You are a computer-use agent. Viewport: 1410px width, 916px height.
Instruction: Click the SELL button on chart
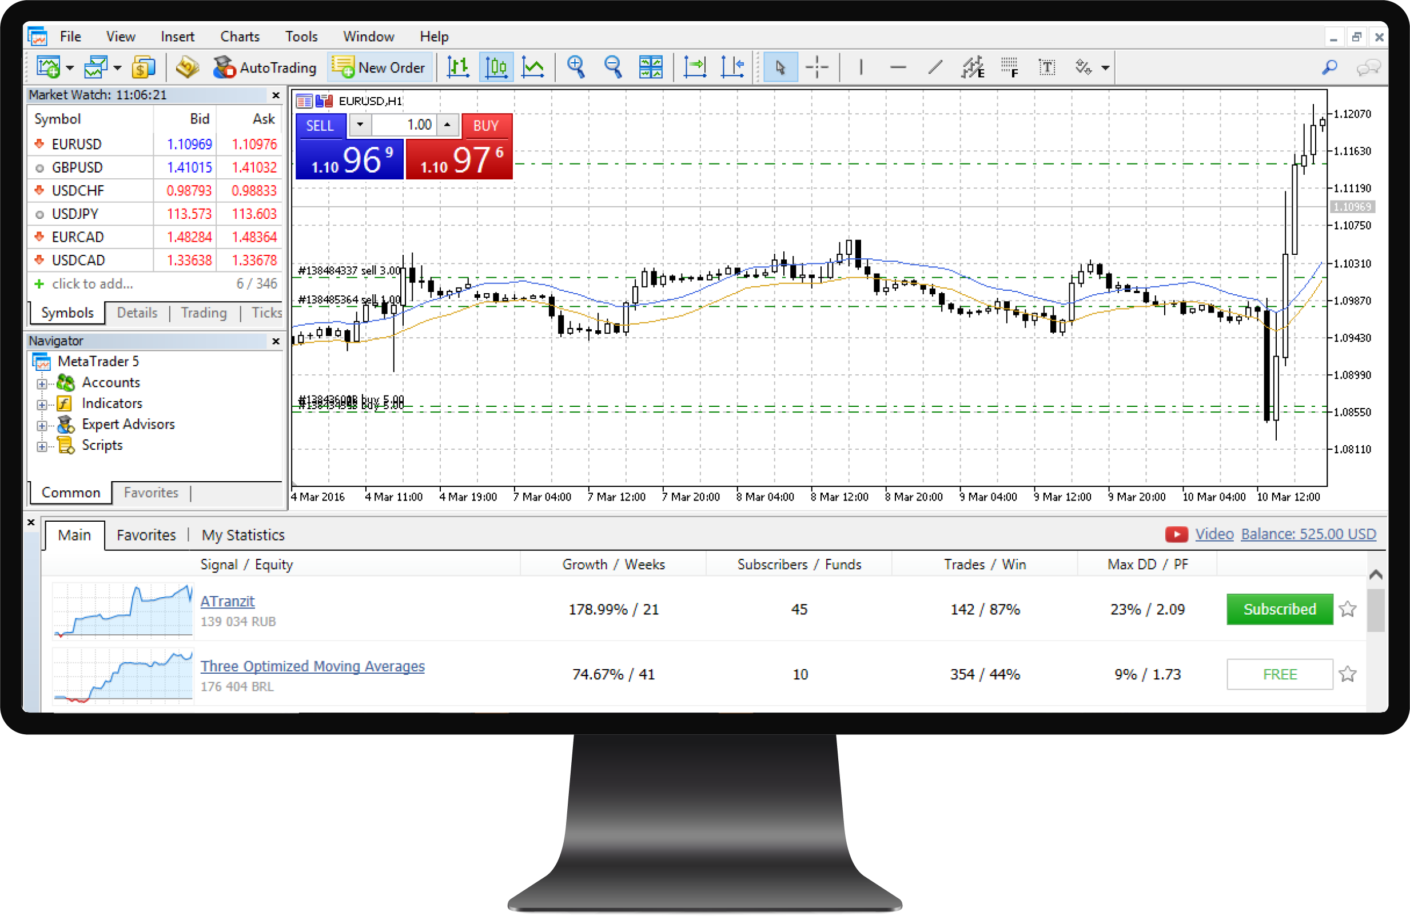(x=320, y=126)
